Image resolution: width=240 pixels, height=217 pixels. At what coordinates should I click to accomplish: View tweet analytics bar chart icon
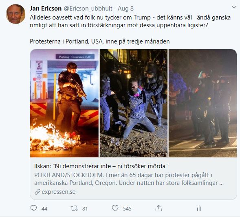[199, 208]
